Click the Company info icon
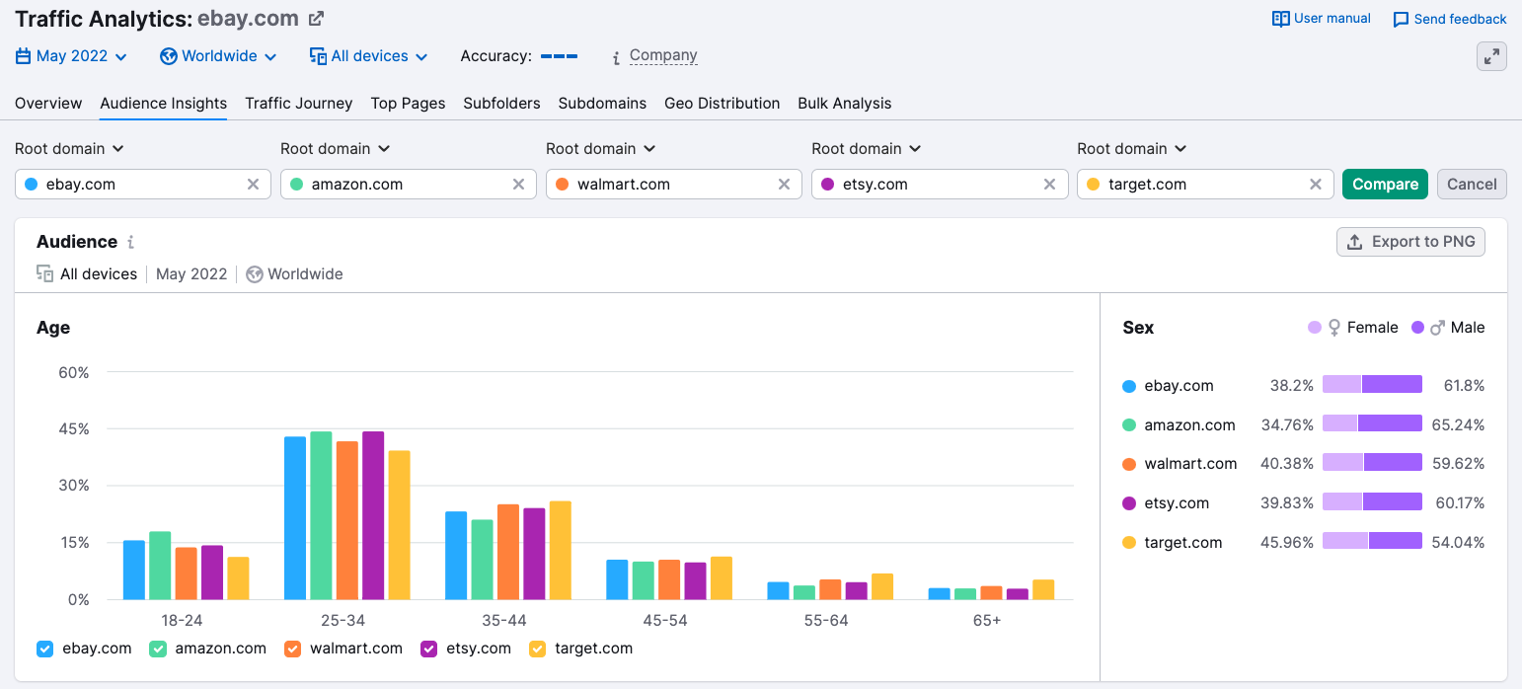1522x689 pixels. [x=616, y=57]
